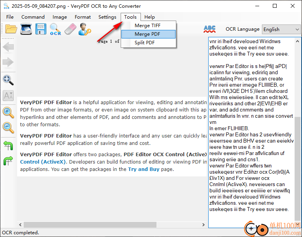Go to next page arrow

coord(8,62)
